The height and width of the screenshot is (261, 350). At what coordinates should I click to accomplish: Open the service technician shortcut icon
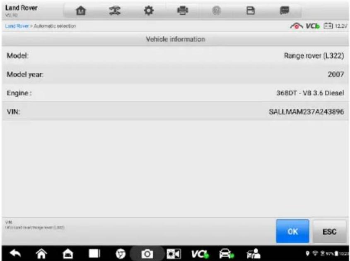coord(253,254)
